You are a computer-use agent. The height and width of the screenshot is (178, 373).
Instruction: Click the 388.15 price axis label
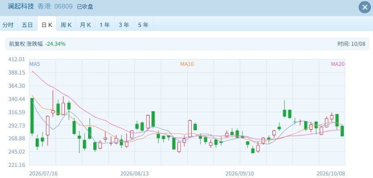click(17, 72)
